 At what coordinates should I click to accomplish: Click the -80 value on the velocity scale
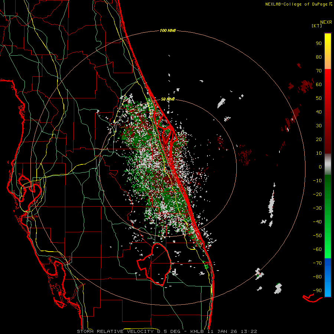317,277
